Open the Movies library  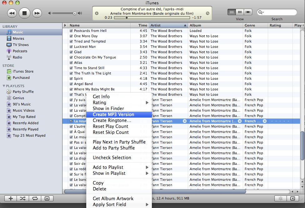[x=31, y=38]
